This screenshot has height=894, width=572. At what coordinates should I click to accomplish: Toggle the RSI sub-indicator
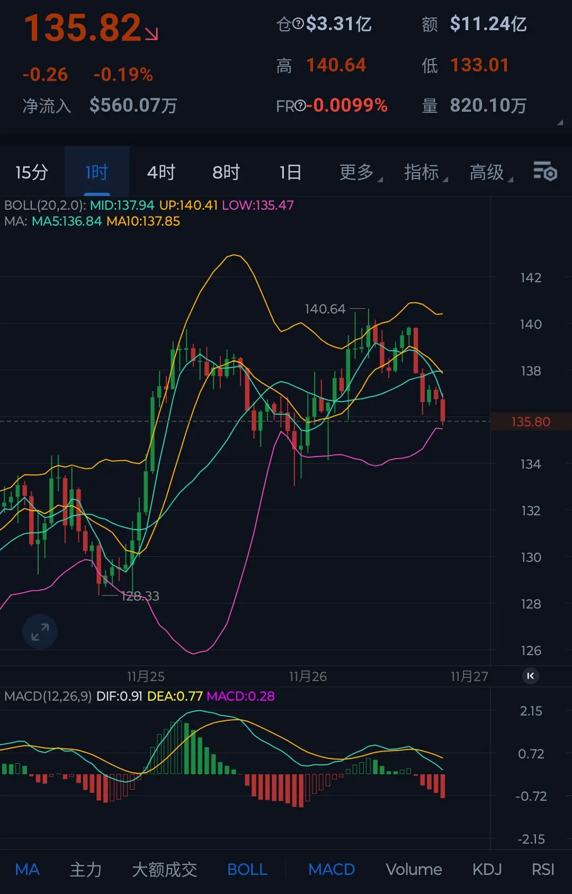pos(543,869)
